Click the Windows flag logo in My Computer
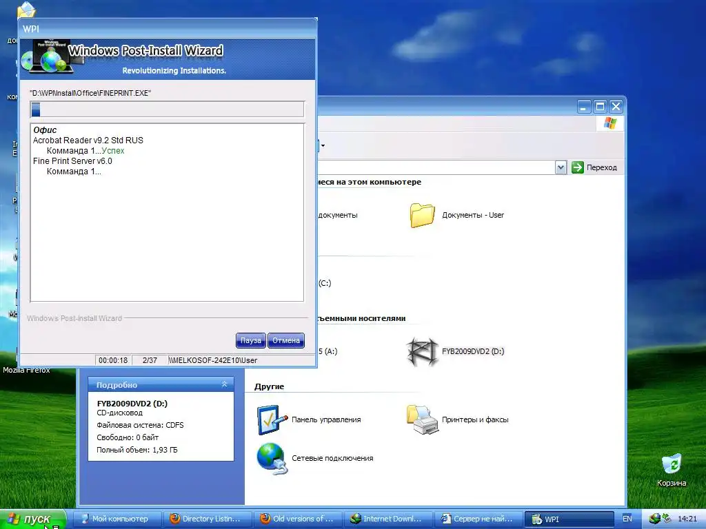 (x=610, y=123)
